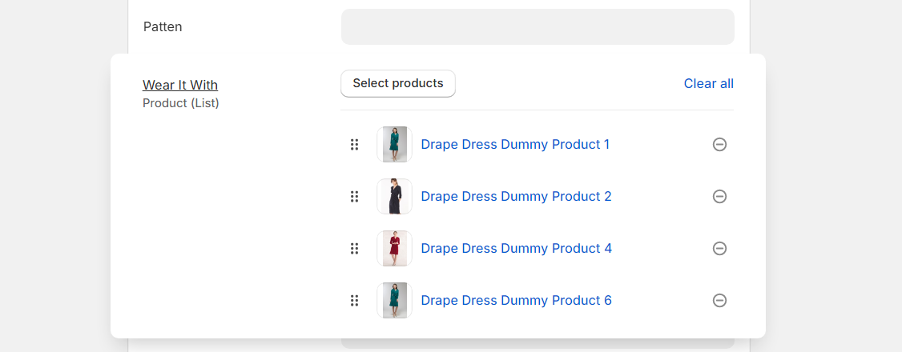The image size is (902, 352).
Task: Remove Drape Dress Dummy Product 2
Action: (x=719, y=196)
